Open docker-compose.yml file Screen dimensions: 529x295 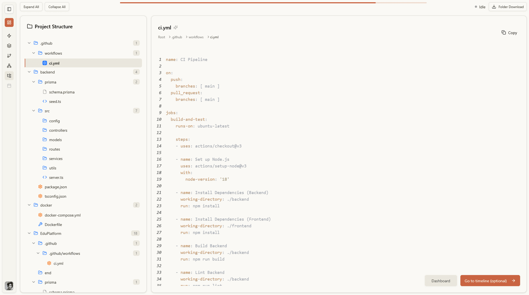[x=63, y=215]
